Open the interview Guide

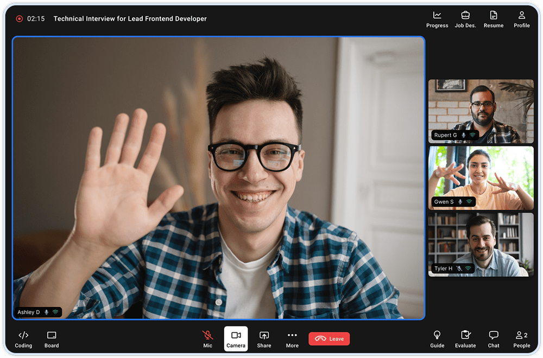coord(437,338)
